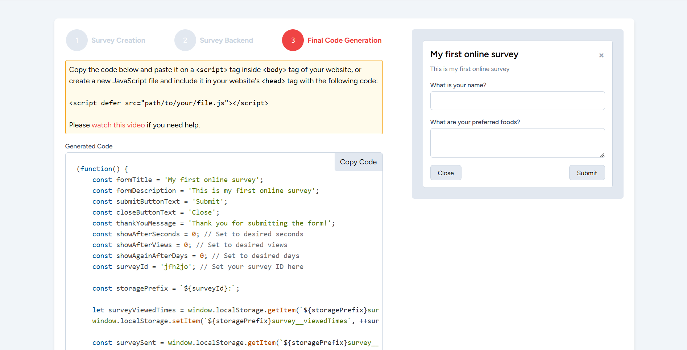
Task: Click the formDescription line in generated code
Action: [206, 191]
